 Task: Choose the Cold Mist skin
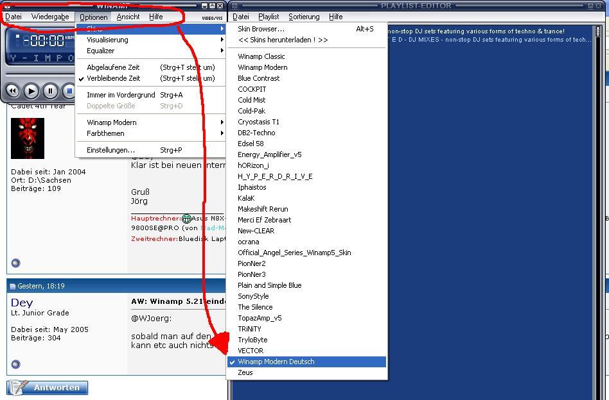307,99
